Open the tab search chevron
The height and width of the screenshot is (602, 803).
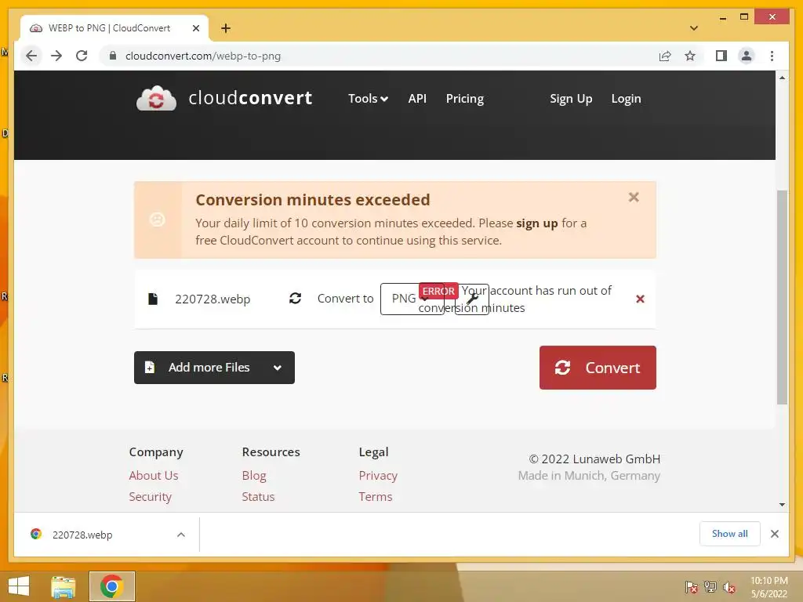coord(694,28)
